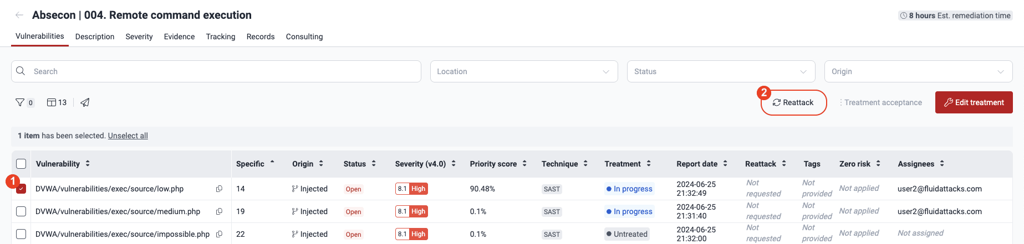Click the Open status in medium.php row
The height and width of the screenshot is (244, 1024).
pos(353,212)
